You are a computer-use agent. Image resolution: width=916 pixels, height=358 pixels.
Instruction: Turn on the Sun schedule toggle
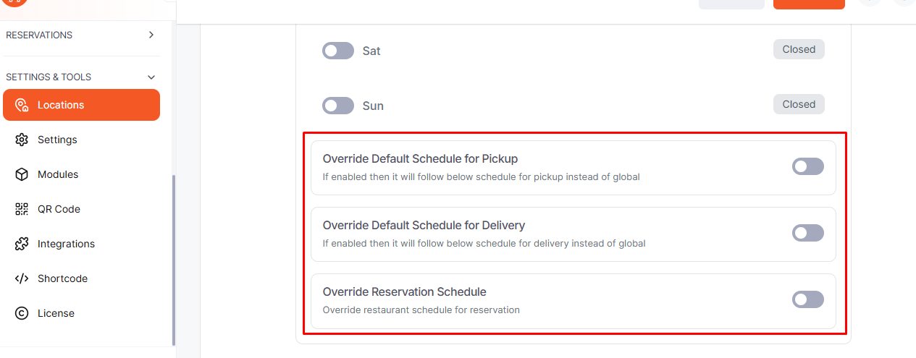point(337,106)
